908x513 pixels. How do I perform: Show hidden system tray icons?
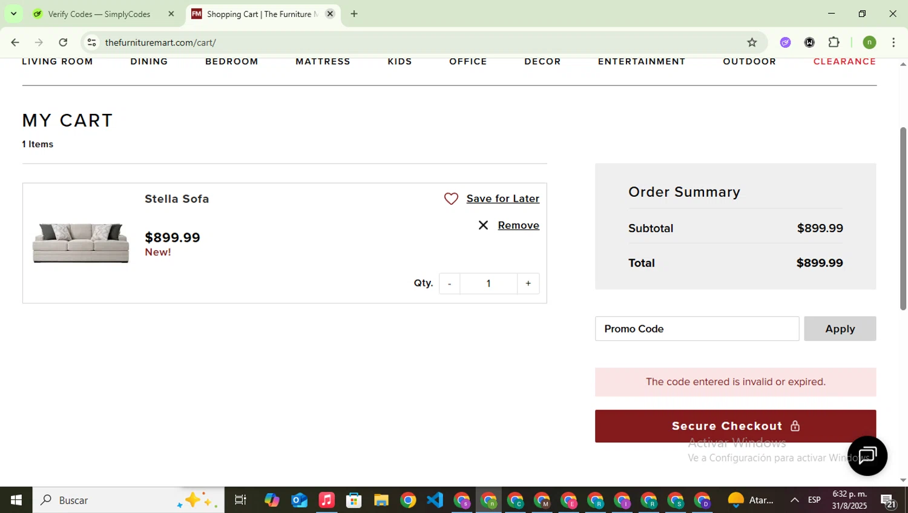(x=794, y=500)
